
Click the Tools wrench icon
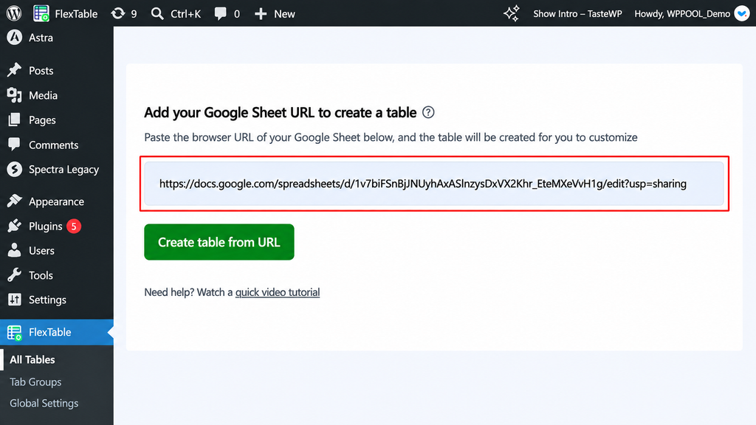tap(15, 275)
